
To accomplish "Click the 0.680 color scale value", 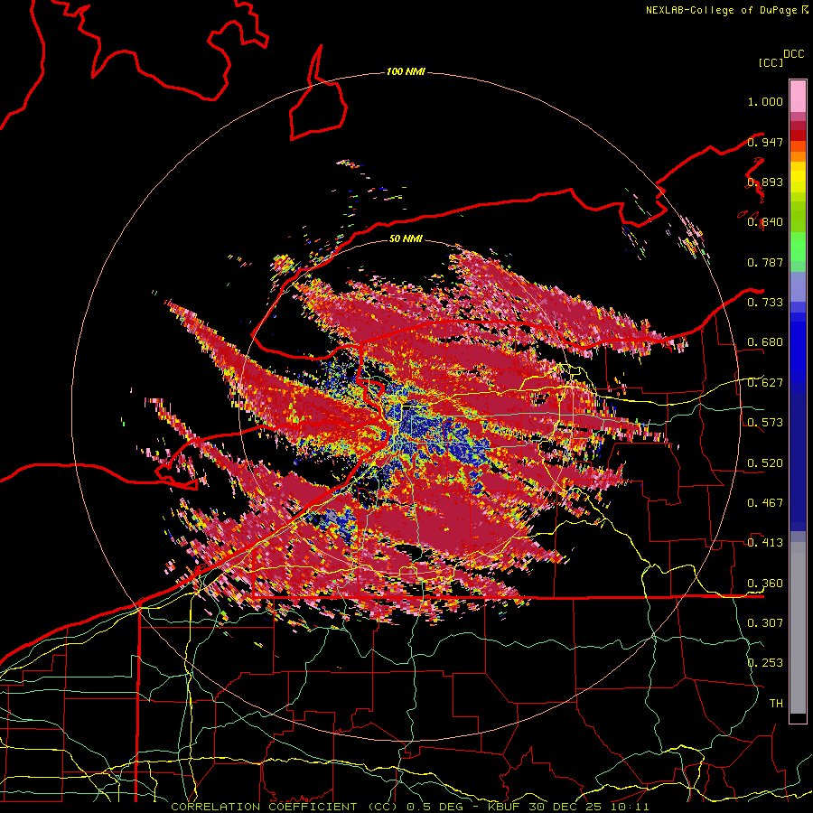I will 765,342.
